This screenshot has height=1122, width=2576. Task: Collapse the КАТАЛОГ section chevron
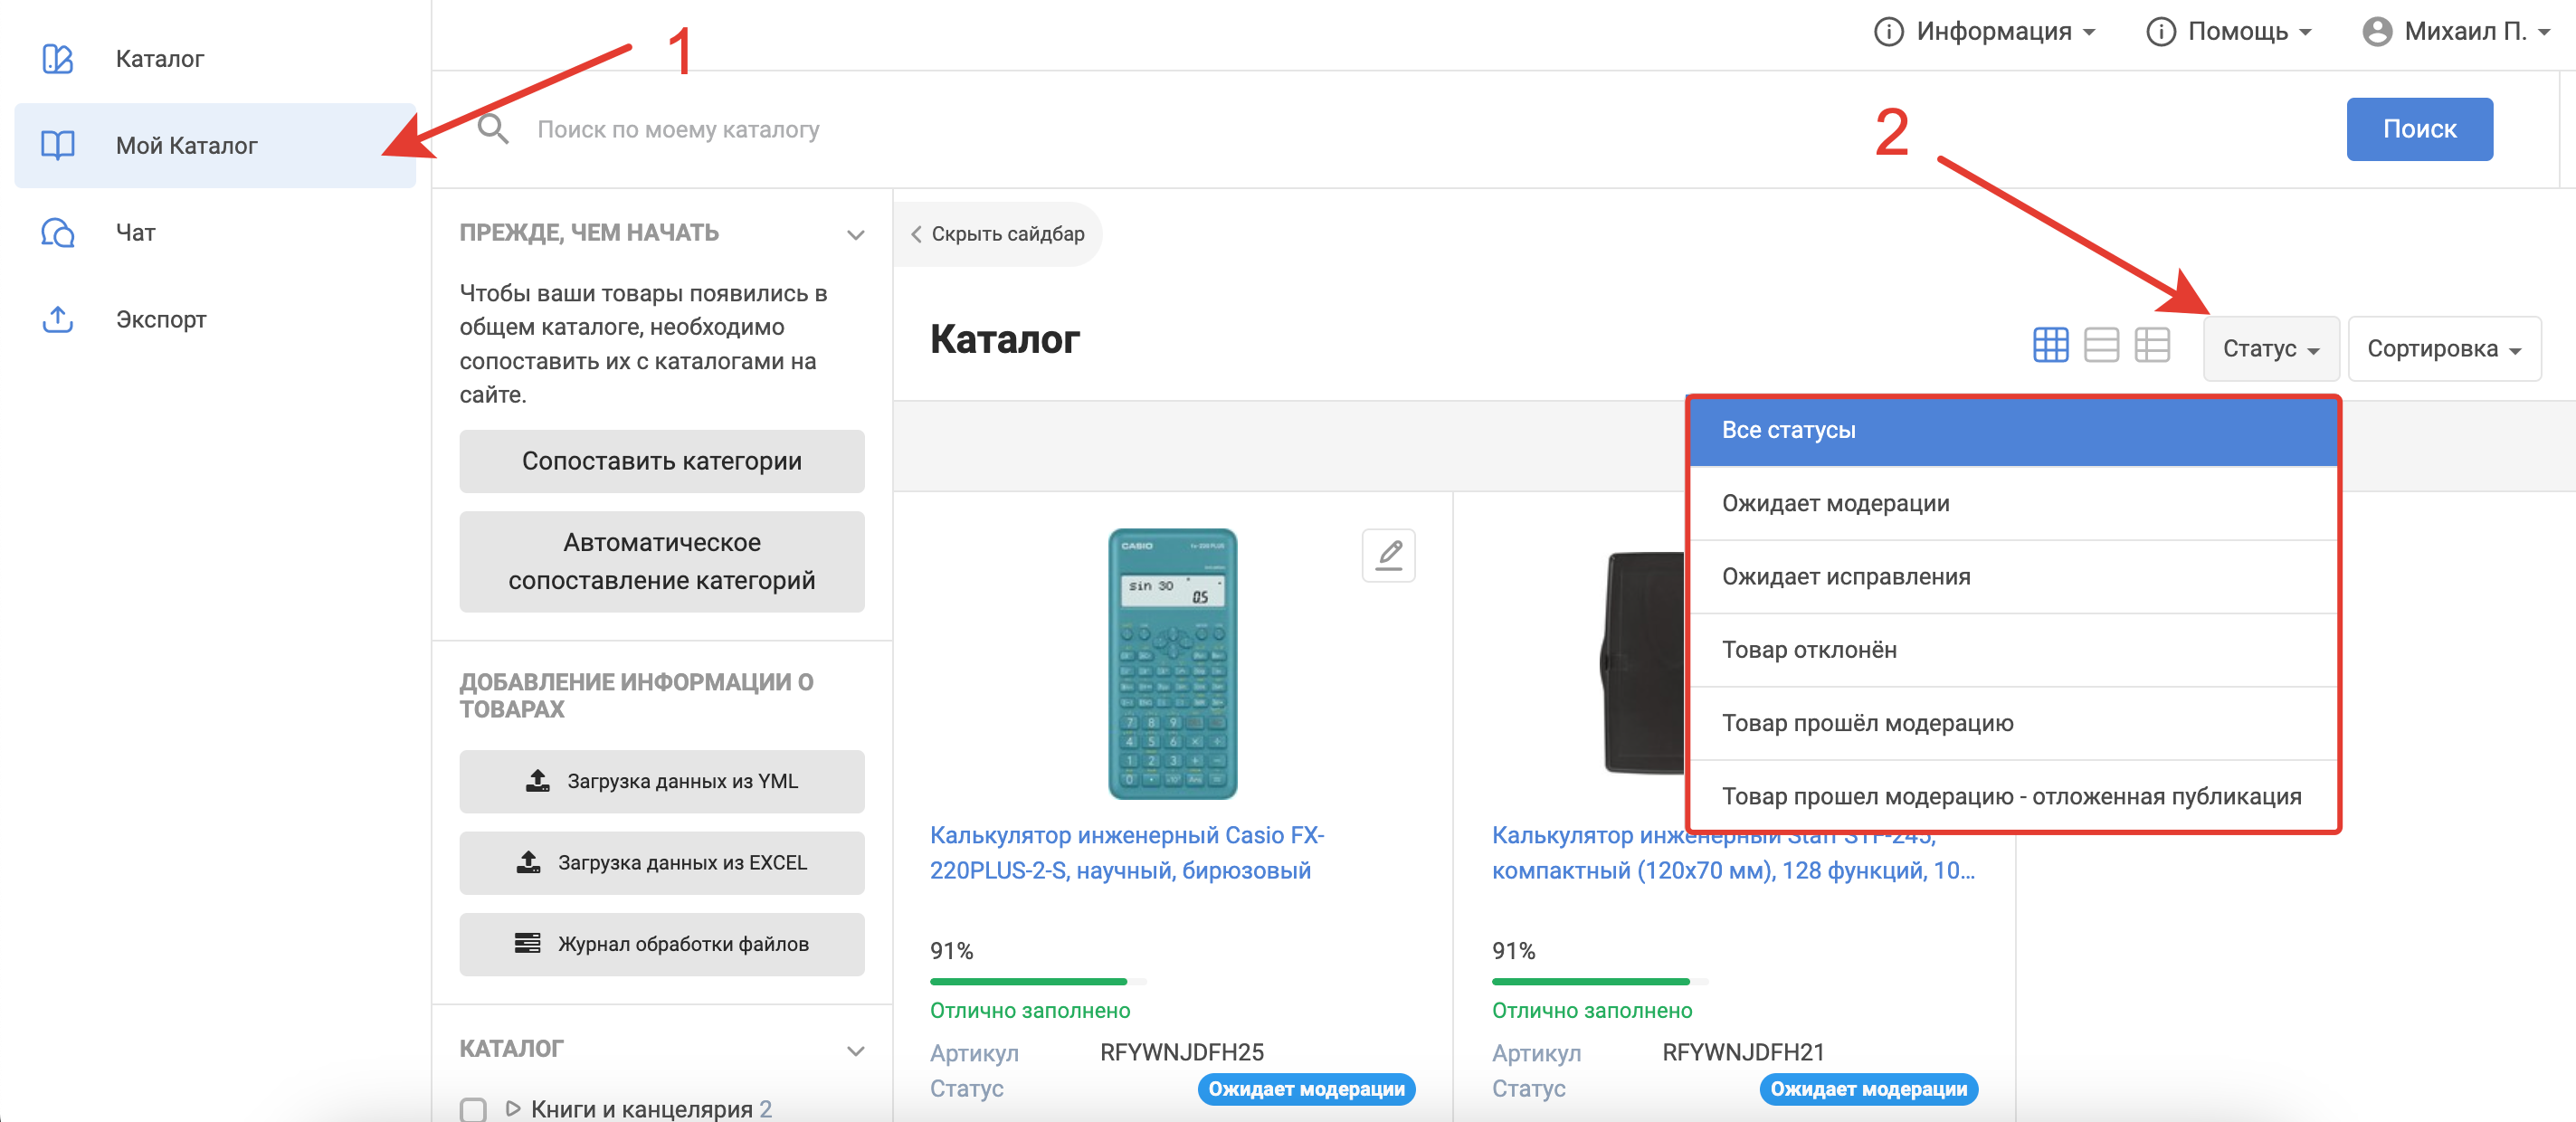[x=855, y=1051]
